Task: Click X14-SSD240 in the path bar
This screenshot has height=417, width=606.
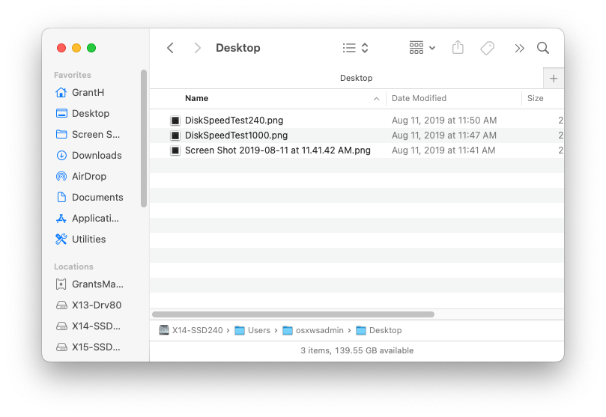Action: point(191,330)
